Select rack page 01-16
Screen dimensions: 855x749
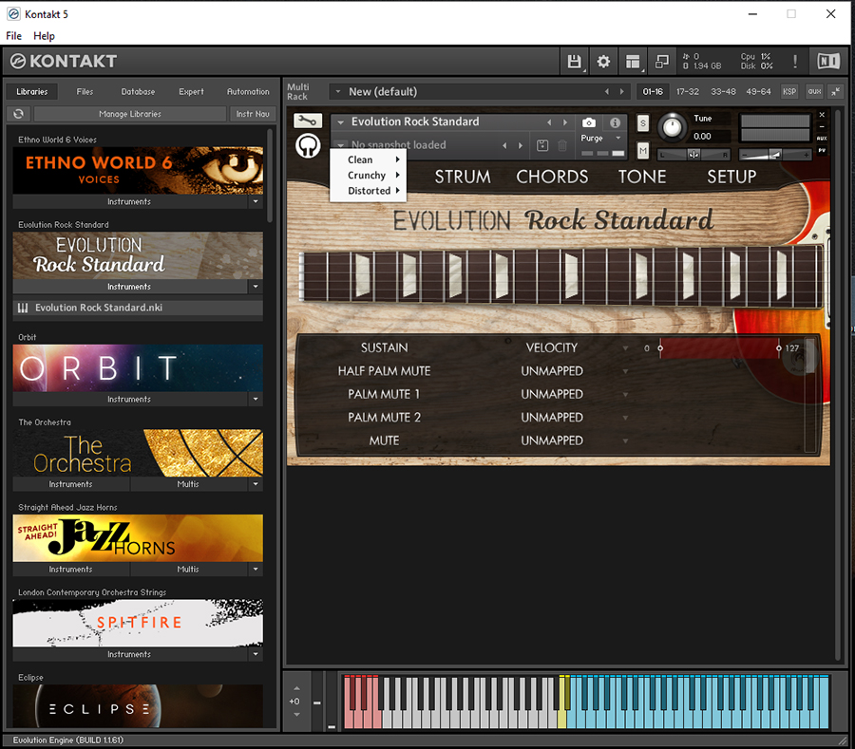click(x=653, y=91)
